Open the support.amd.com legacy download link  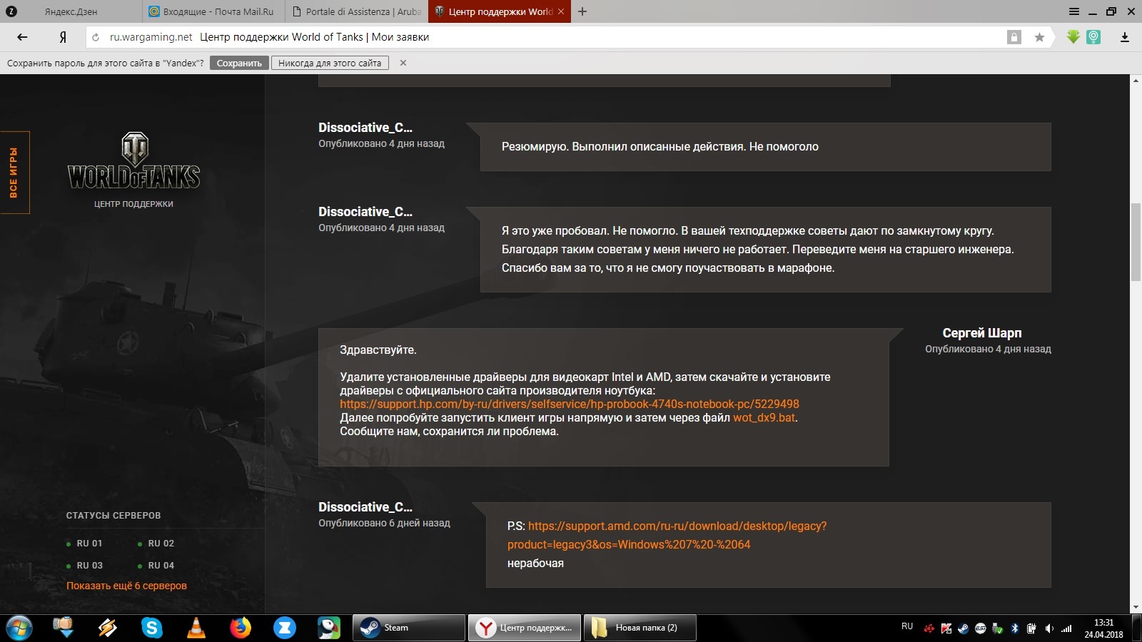point(667,535)
